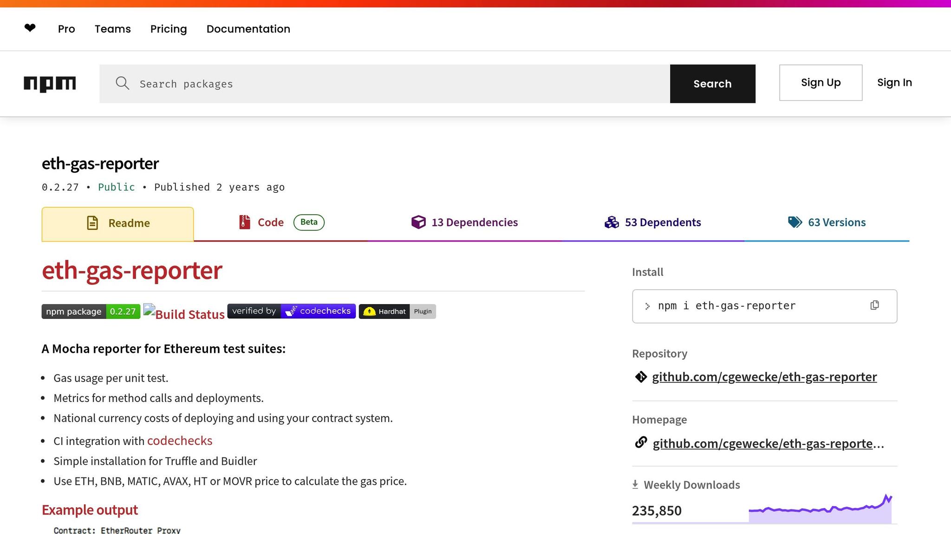This screenshot has width=951, height=534.
Task: Click the 'Public' package label
Action: [x=117, y=187]
